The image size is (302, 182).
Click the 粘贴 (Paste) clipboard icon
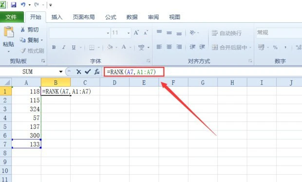[x=9, y=32]
